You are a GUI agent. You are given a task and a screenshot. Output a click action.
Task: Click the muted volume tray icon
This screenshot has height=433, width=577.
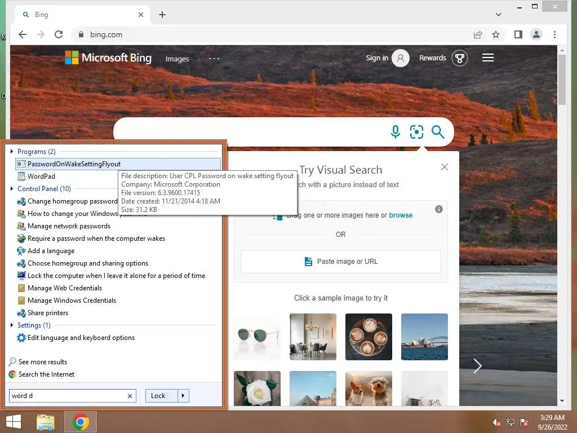tap(496, 422)
